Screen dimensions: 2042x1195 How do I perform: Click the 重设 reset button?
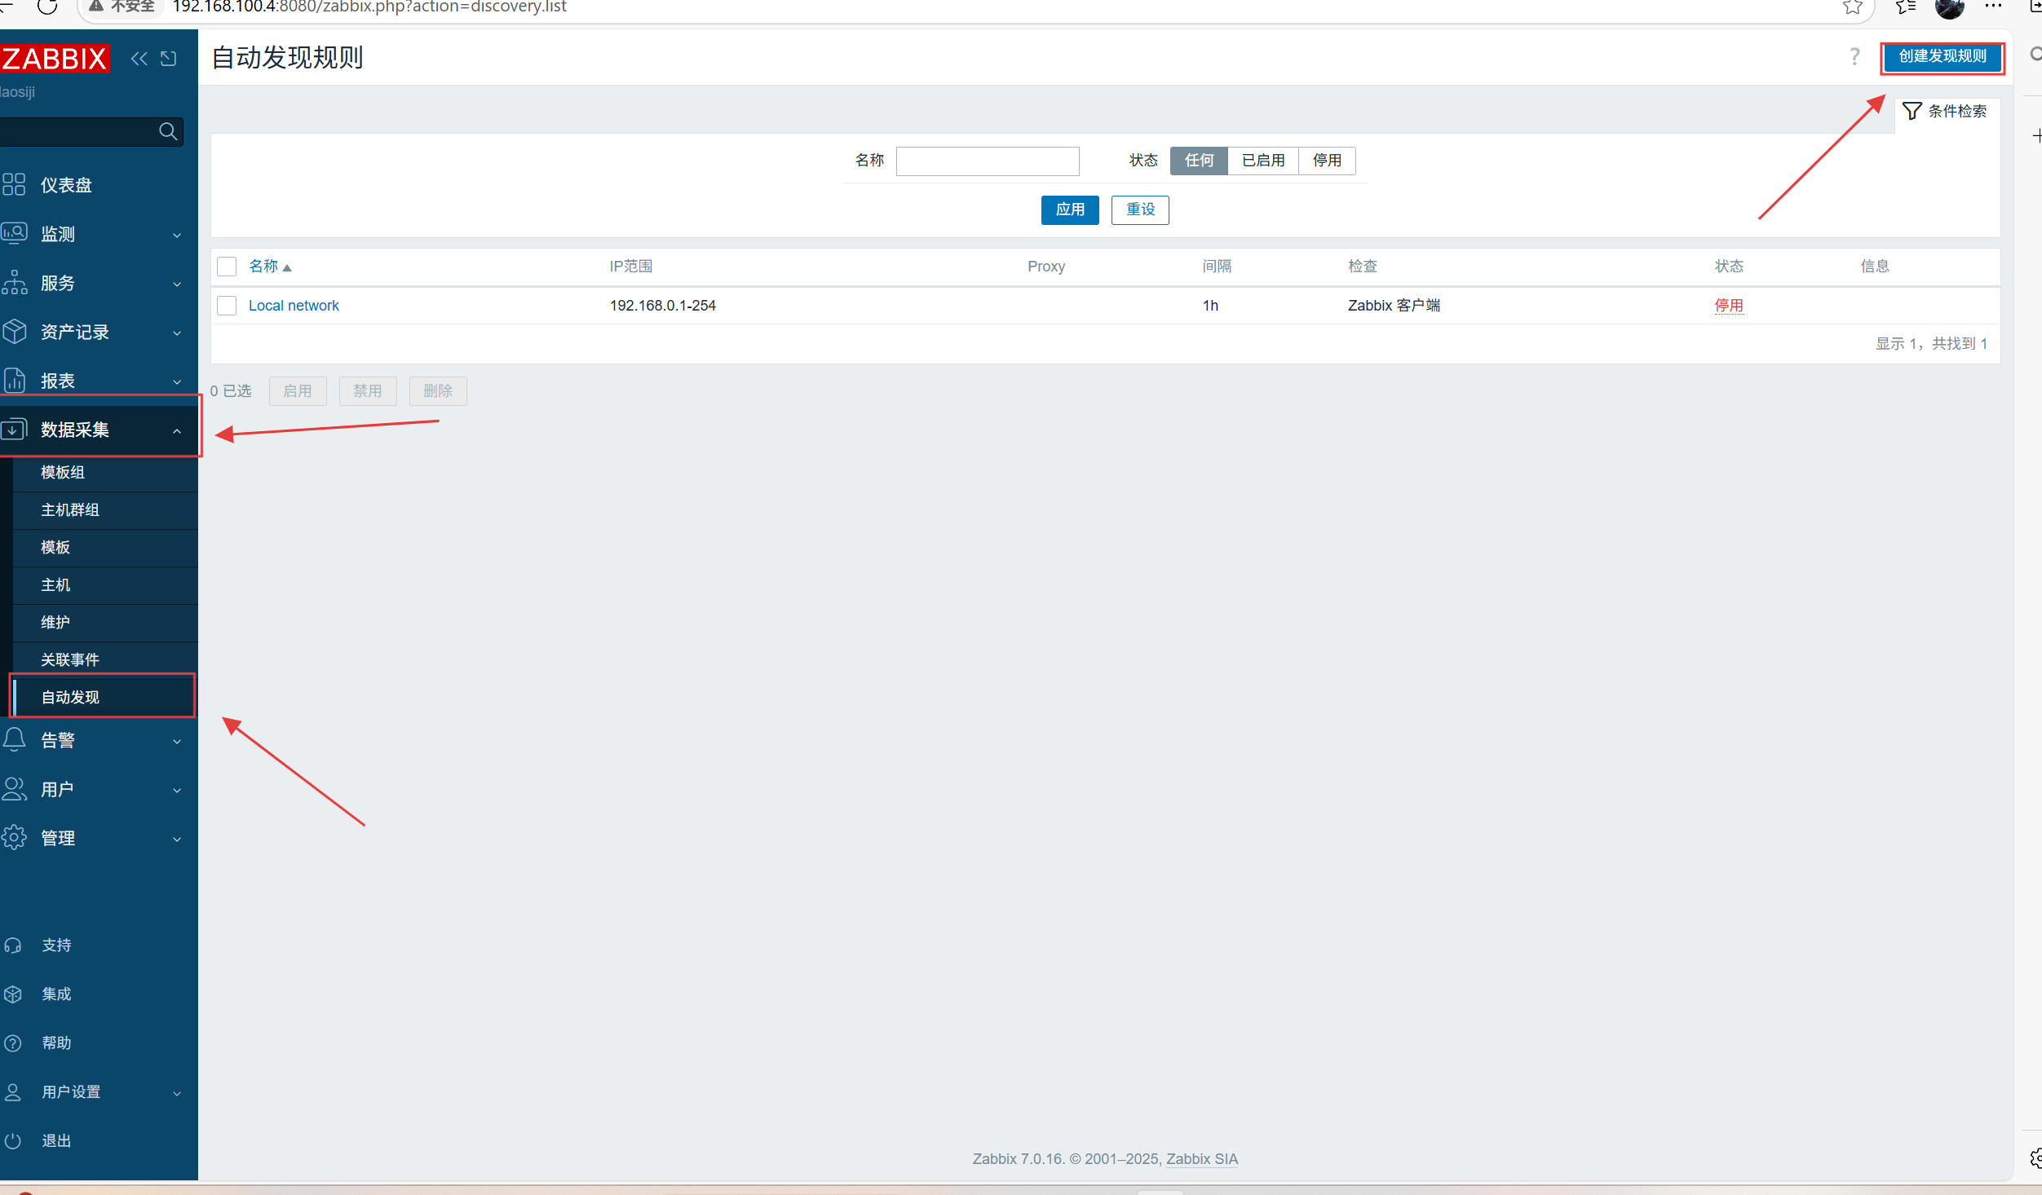[x=1140, y=210]
